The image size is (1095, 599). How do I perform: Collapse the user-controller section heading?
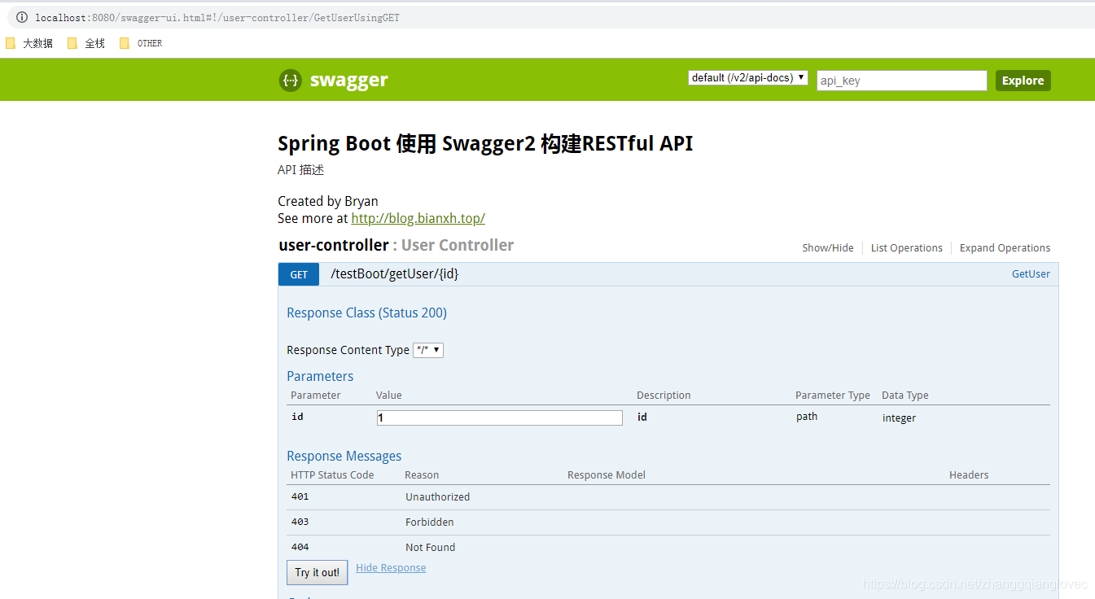334,245
